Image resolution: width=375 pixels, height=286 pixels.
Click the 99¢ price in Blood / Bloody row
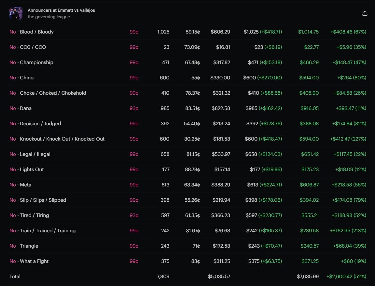point(134,32)
